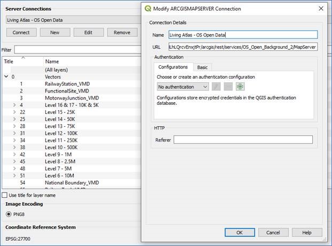The image size is (332, 246).
Task: Select the Level 8 - 2.5M row text
Action: pos(60,162)
